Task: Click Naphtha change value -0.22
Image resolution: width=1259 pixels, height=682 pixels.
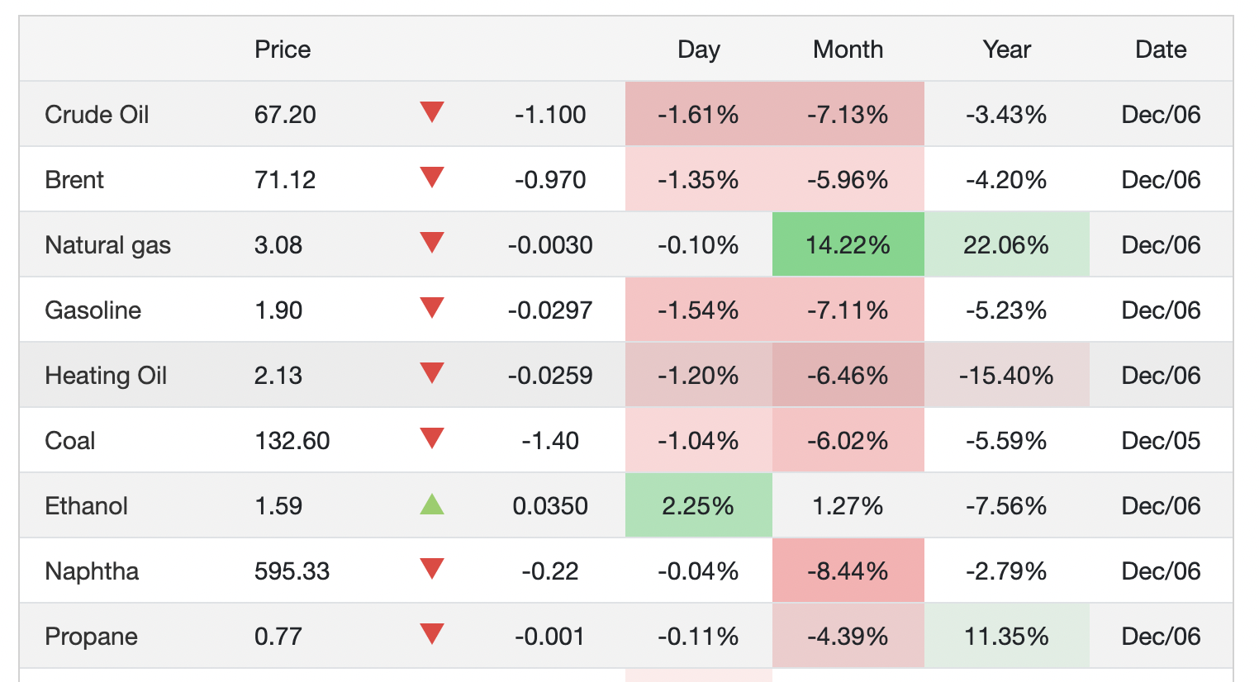Action: click(550, 571)
